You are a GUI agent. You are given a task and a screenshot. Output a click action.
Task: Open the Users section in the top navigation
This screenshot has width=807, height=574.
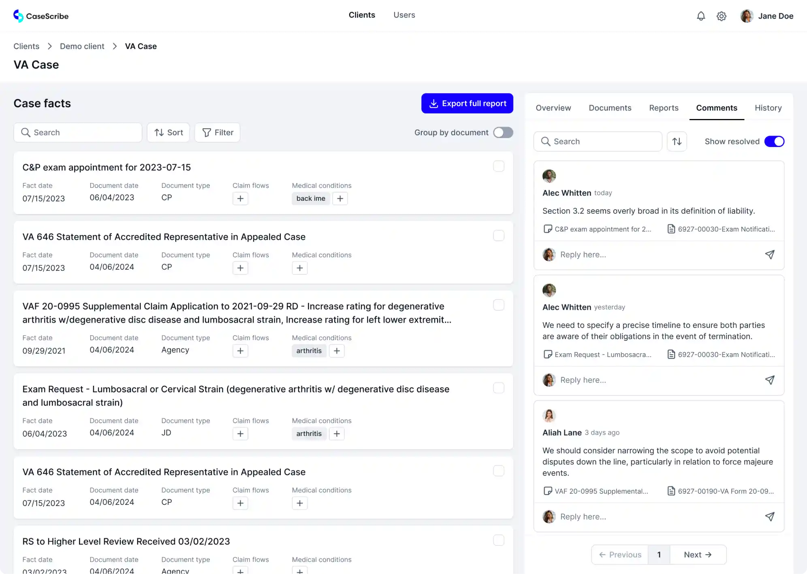(x=404, y=15)
